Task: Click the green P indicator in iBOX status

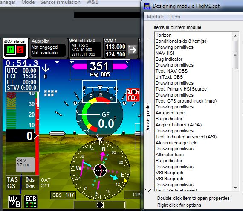Action: 10,50
